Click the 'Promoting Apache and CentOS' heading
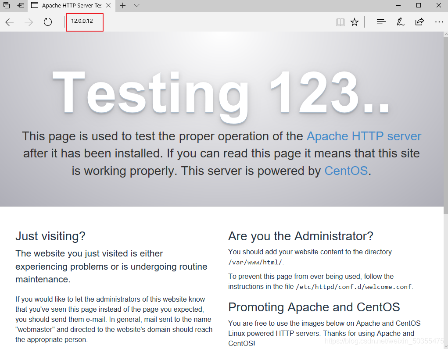The width and height of the screenshot is (448, 349). [x=314, y=307]
